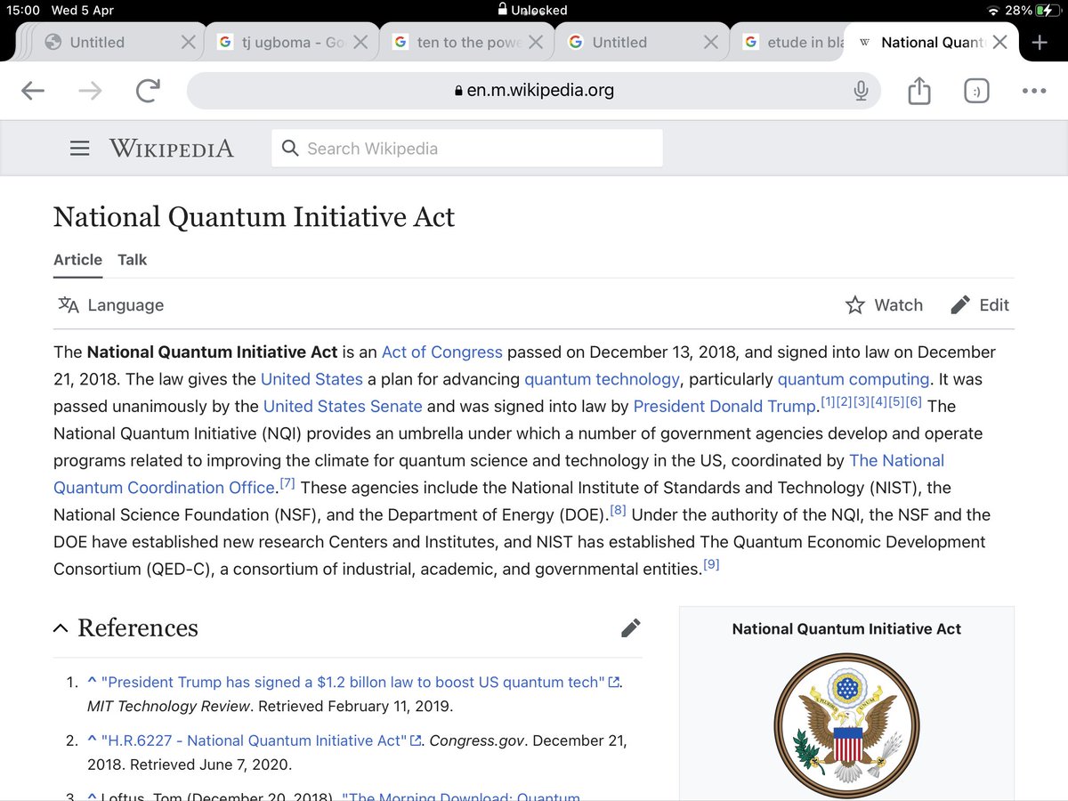Open the President Donald Trump link
Viewport: 1068px width, 801px height.
tap(725, 407)
